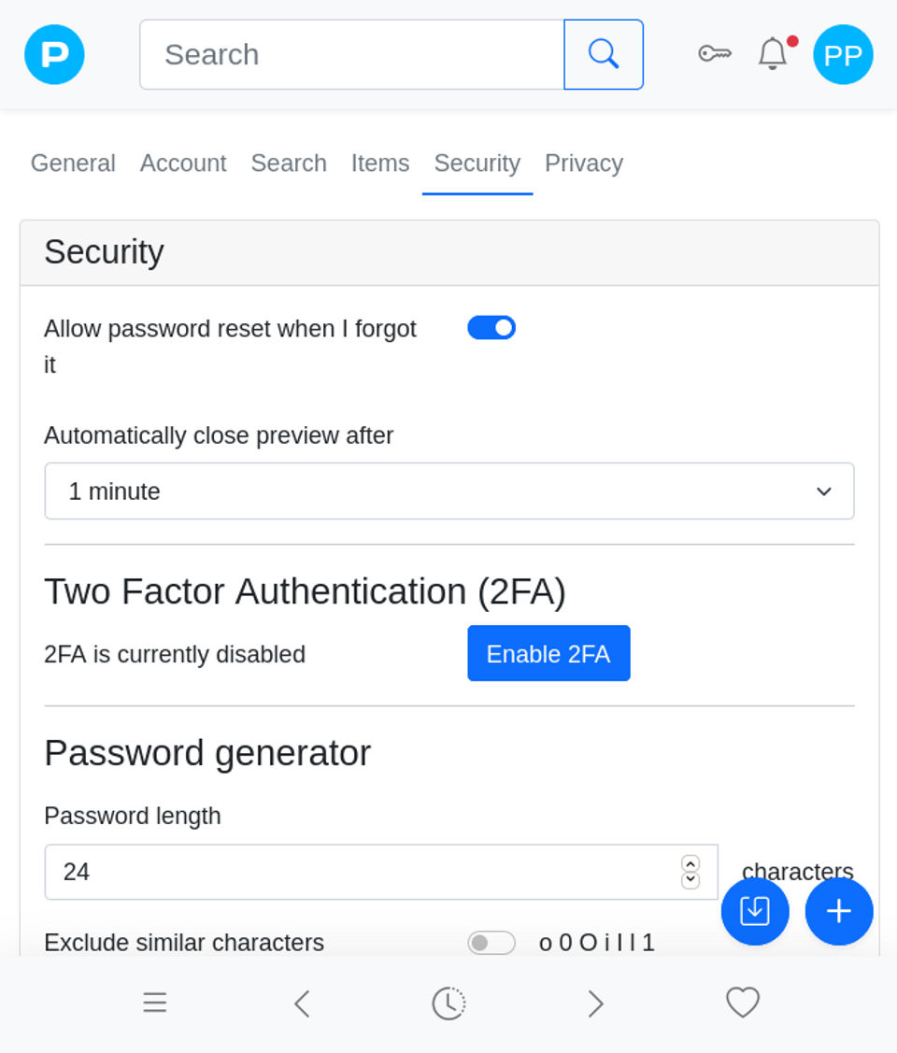Go forward with the right arrow
The image size is (897, 1053).
coord(595,1003)
